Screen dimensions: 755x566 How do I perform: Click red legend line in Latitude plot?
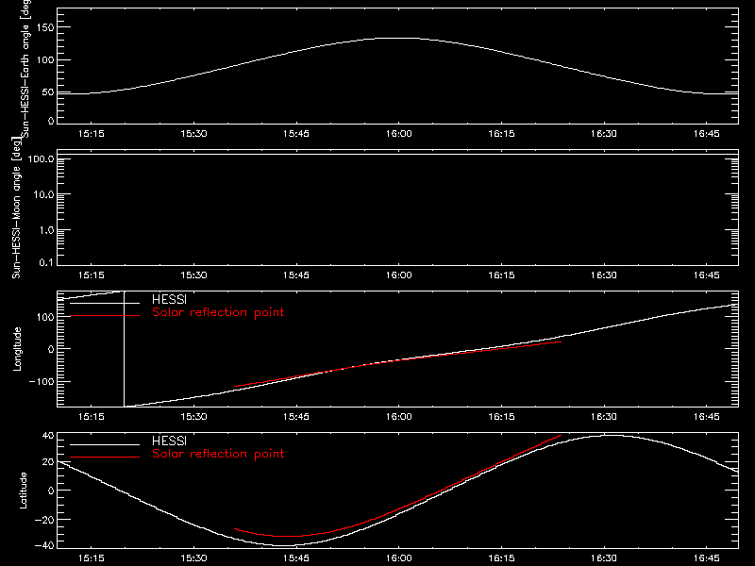point(105,457)
